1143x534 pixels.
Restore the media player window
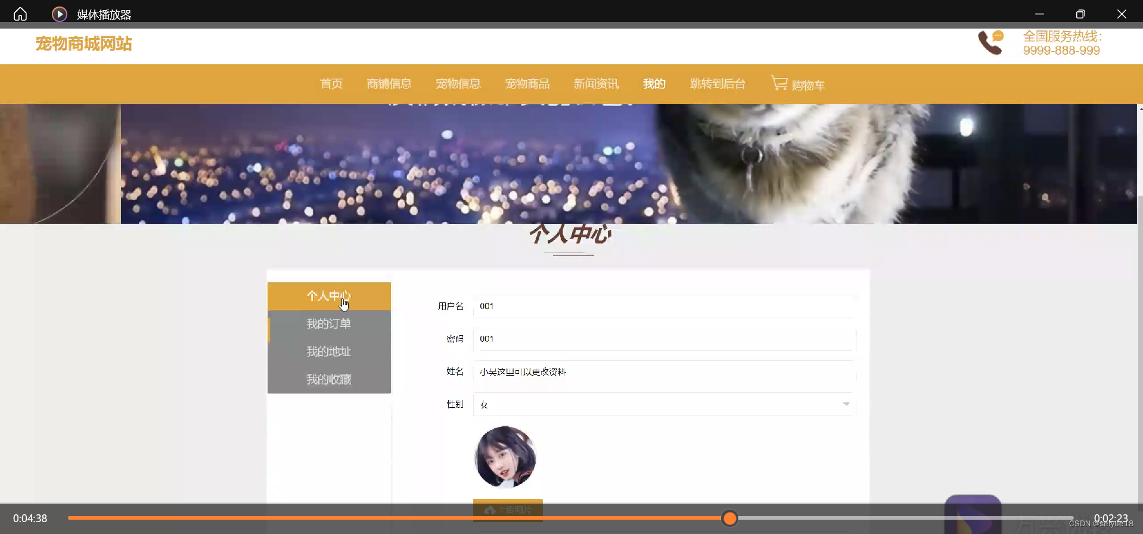coord(1080,14)
